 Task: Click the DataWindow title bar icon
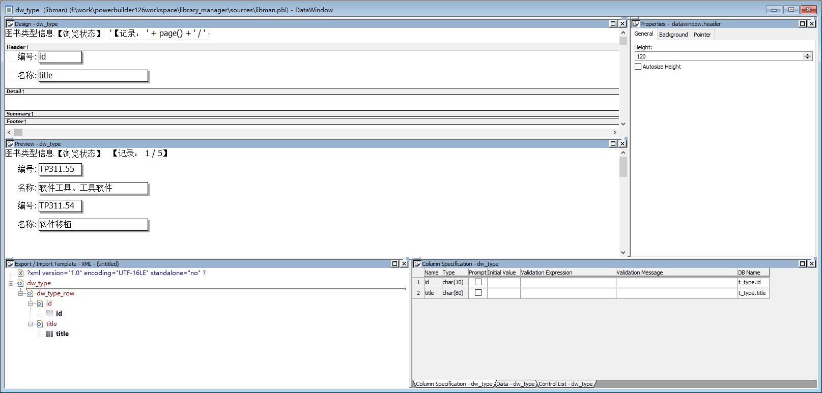click(x=9, y=10)
